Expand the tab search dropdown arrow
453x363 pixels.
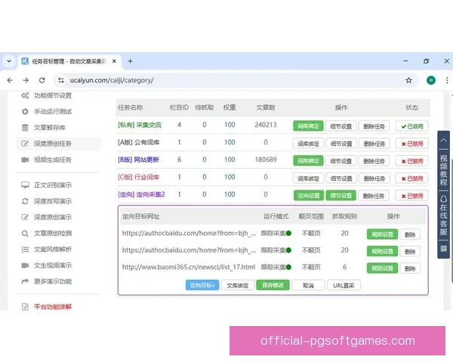9,61
